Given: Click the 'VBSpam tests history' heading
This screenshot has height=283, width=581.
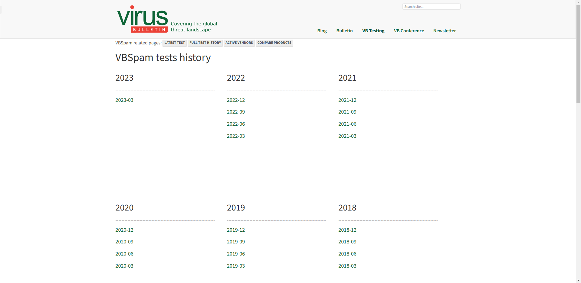Looking at the screenshot, I should click(163, 57).
